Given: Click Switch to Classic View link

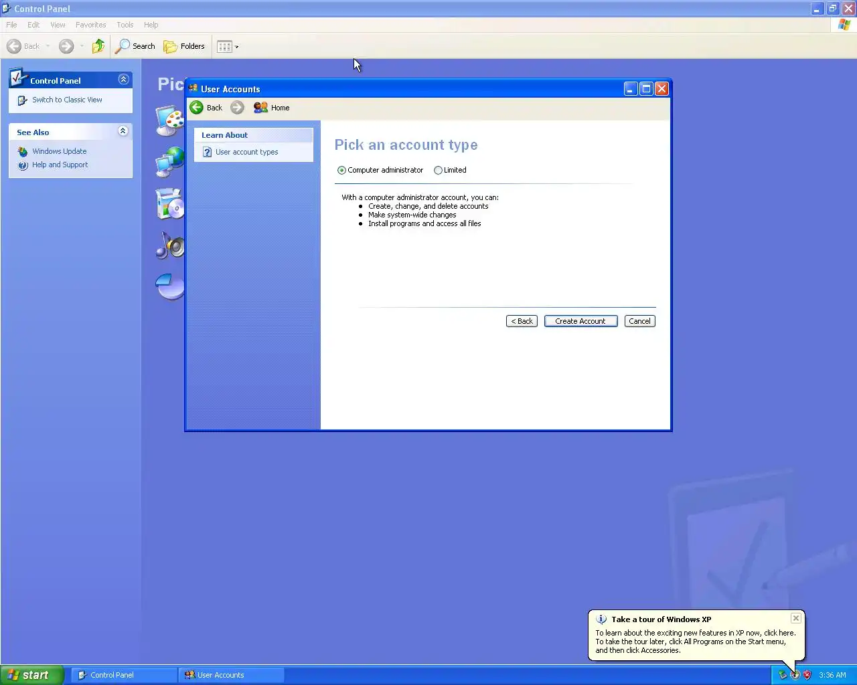Looking at the screenshot, I should tap(67, 100).
